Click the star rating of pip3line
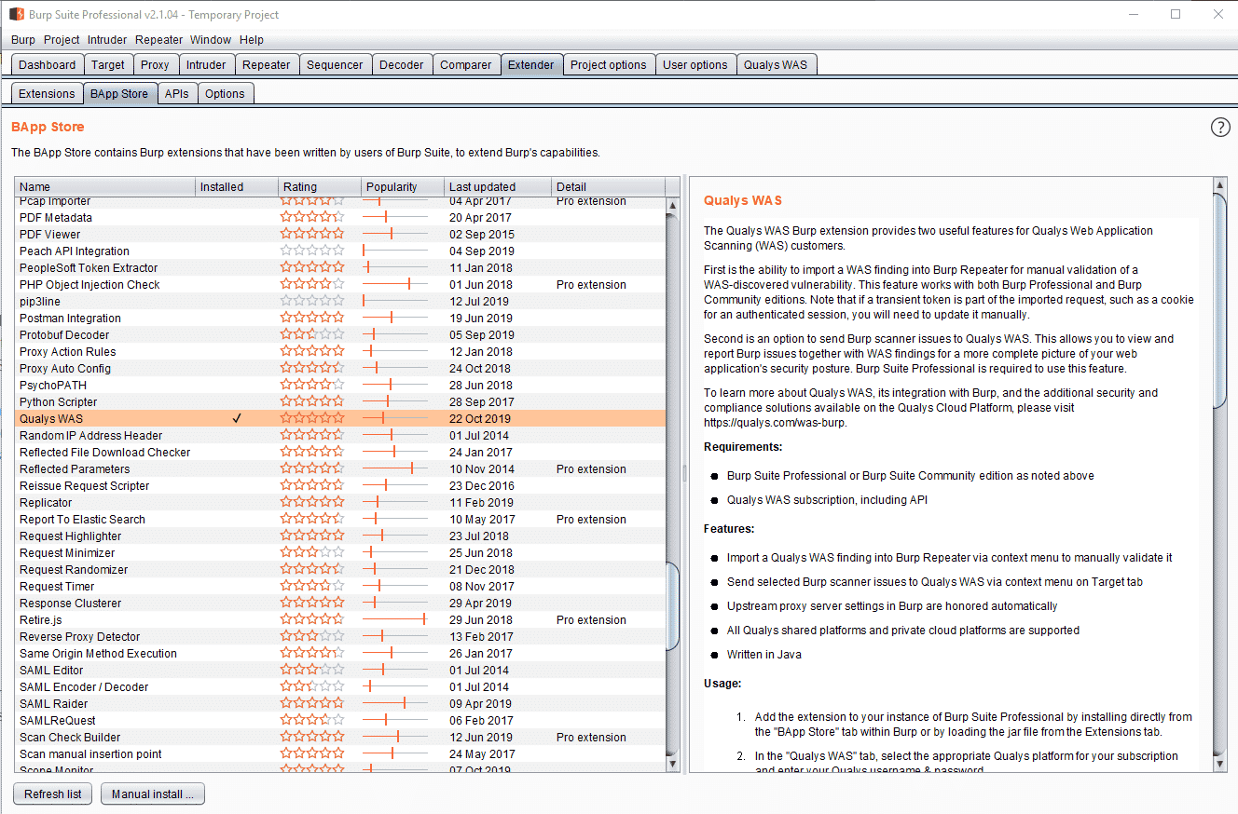 coord(312,302)
